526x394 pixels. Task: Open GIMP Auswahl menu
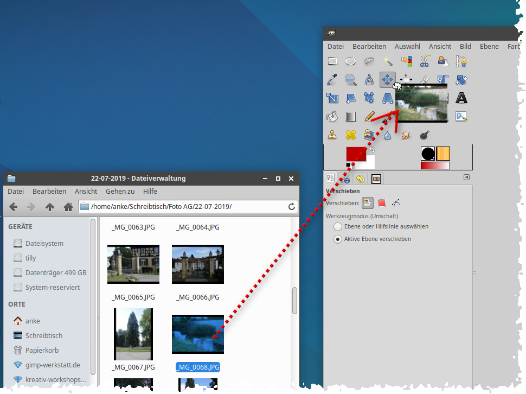(x=407, y=46)
